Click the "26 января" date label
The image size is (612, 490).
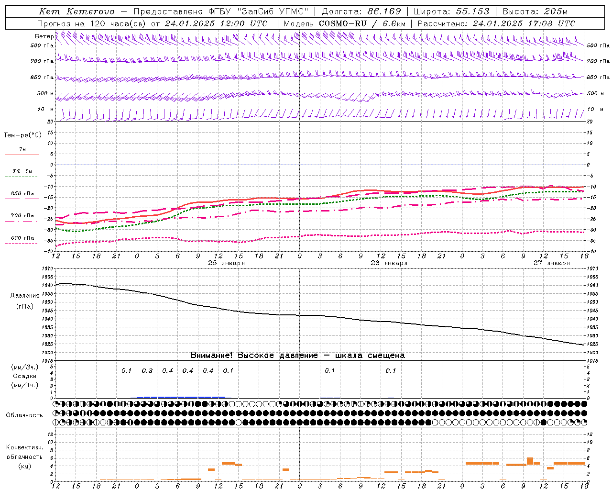coord(389,263)
